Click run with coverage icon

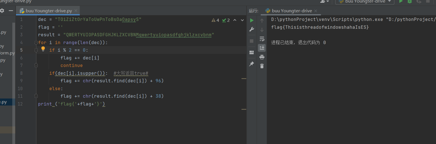[419, 1]
